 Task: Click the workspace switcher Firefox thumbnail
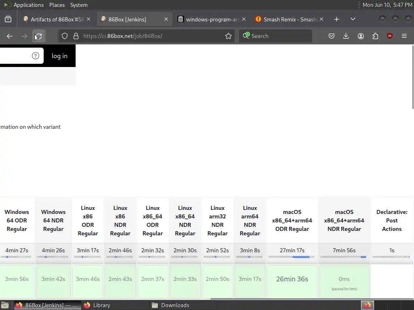[x=367, y=305]
